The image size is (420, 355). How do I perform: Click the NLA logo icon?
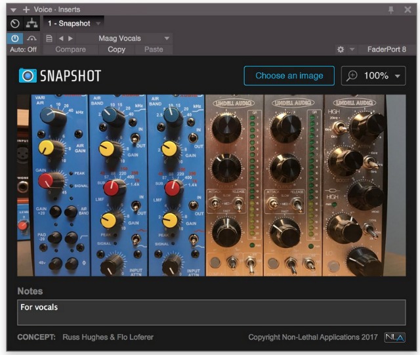point(395,337)
